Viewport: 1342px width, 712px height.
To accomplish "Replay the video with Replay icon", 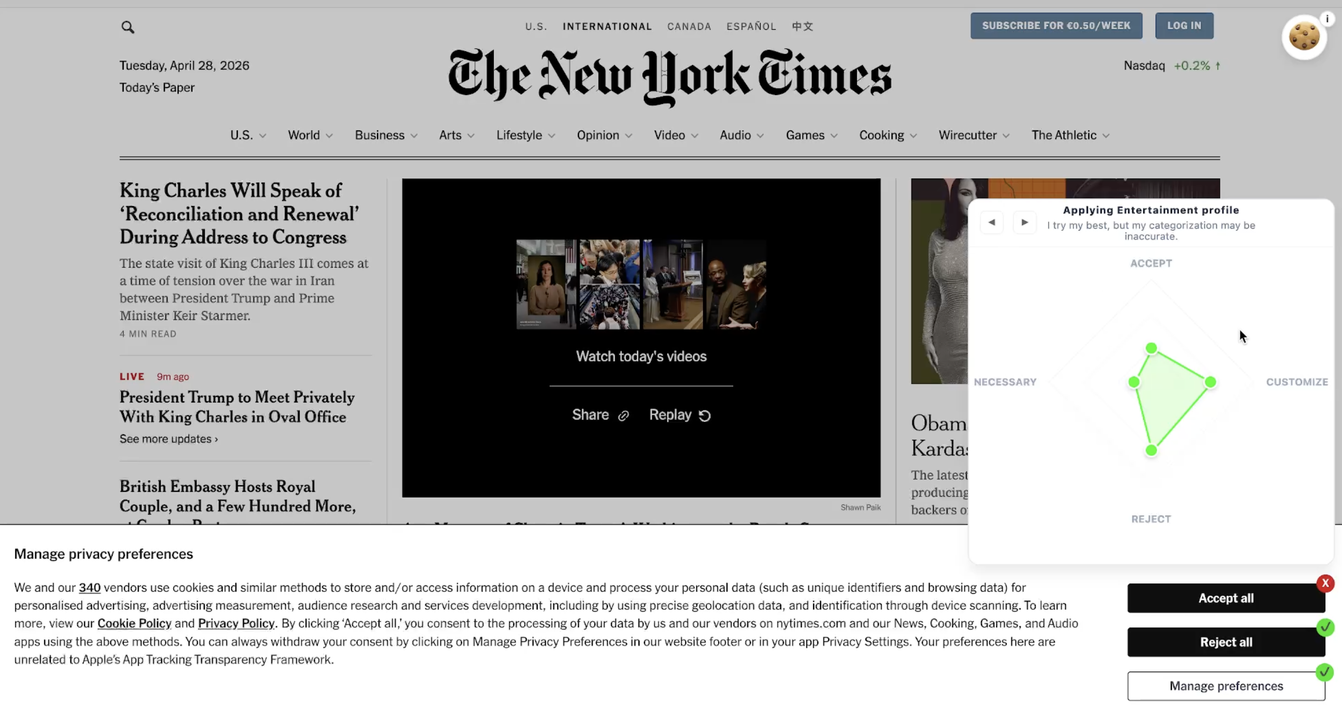I will click(x=704, y=415).
